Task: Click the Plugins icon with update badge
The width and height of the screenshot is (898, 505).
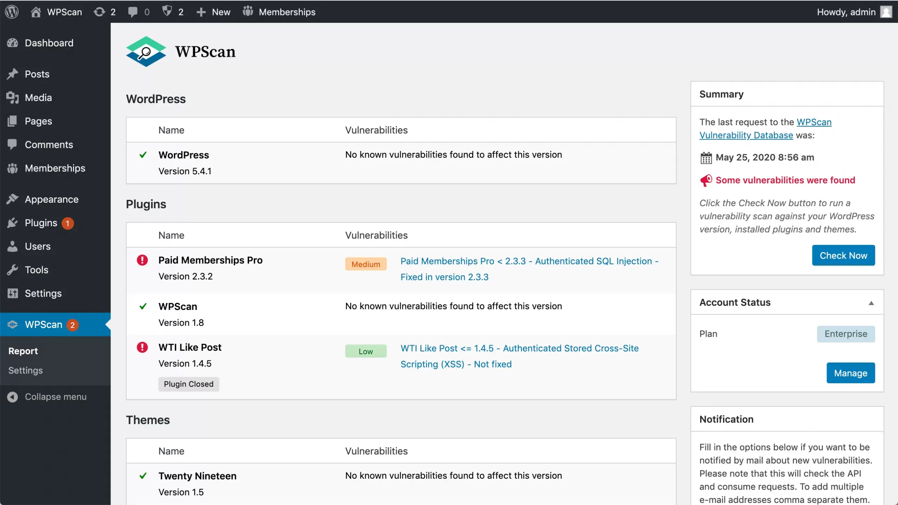Action: click(13, 223)
